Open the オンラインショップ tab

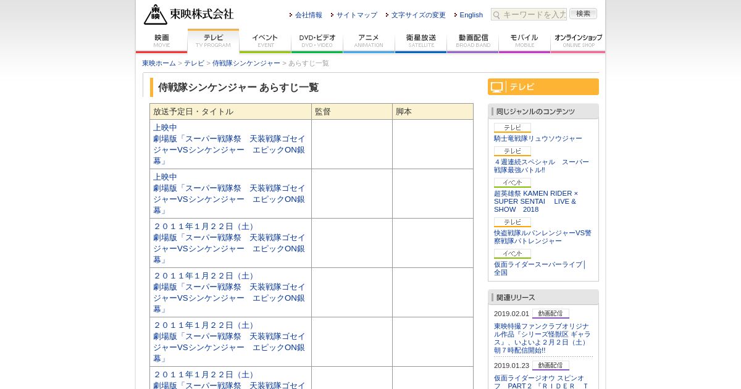tap(578, 41)
